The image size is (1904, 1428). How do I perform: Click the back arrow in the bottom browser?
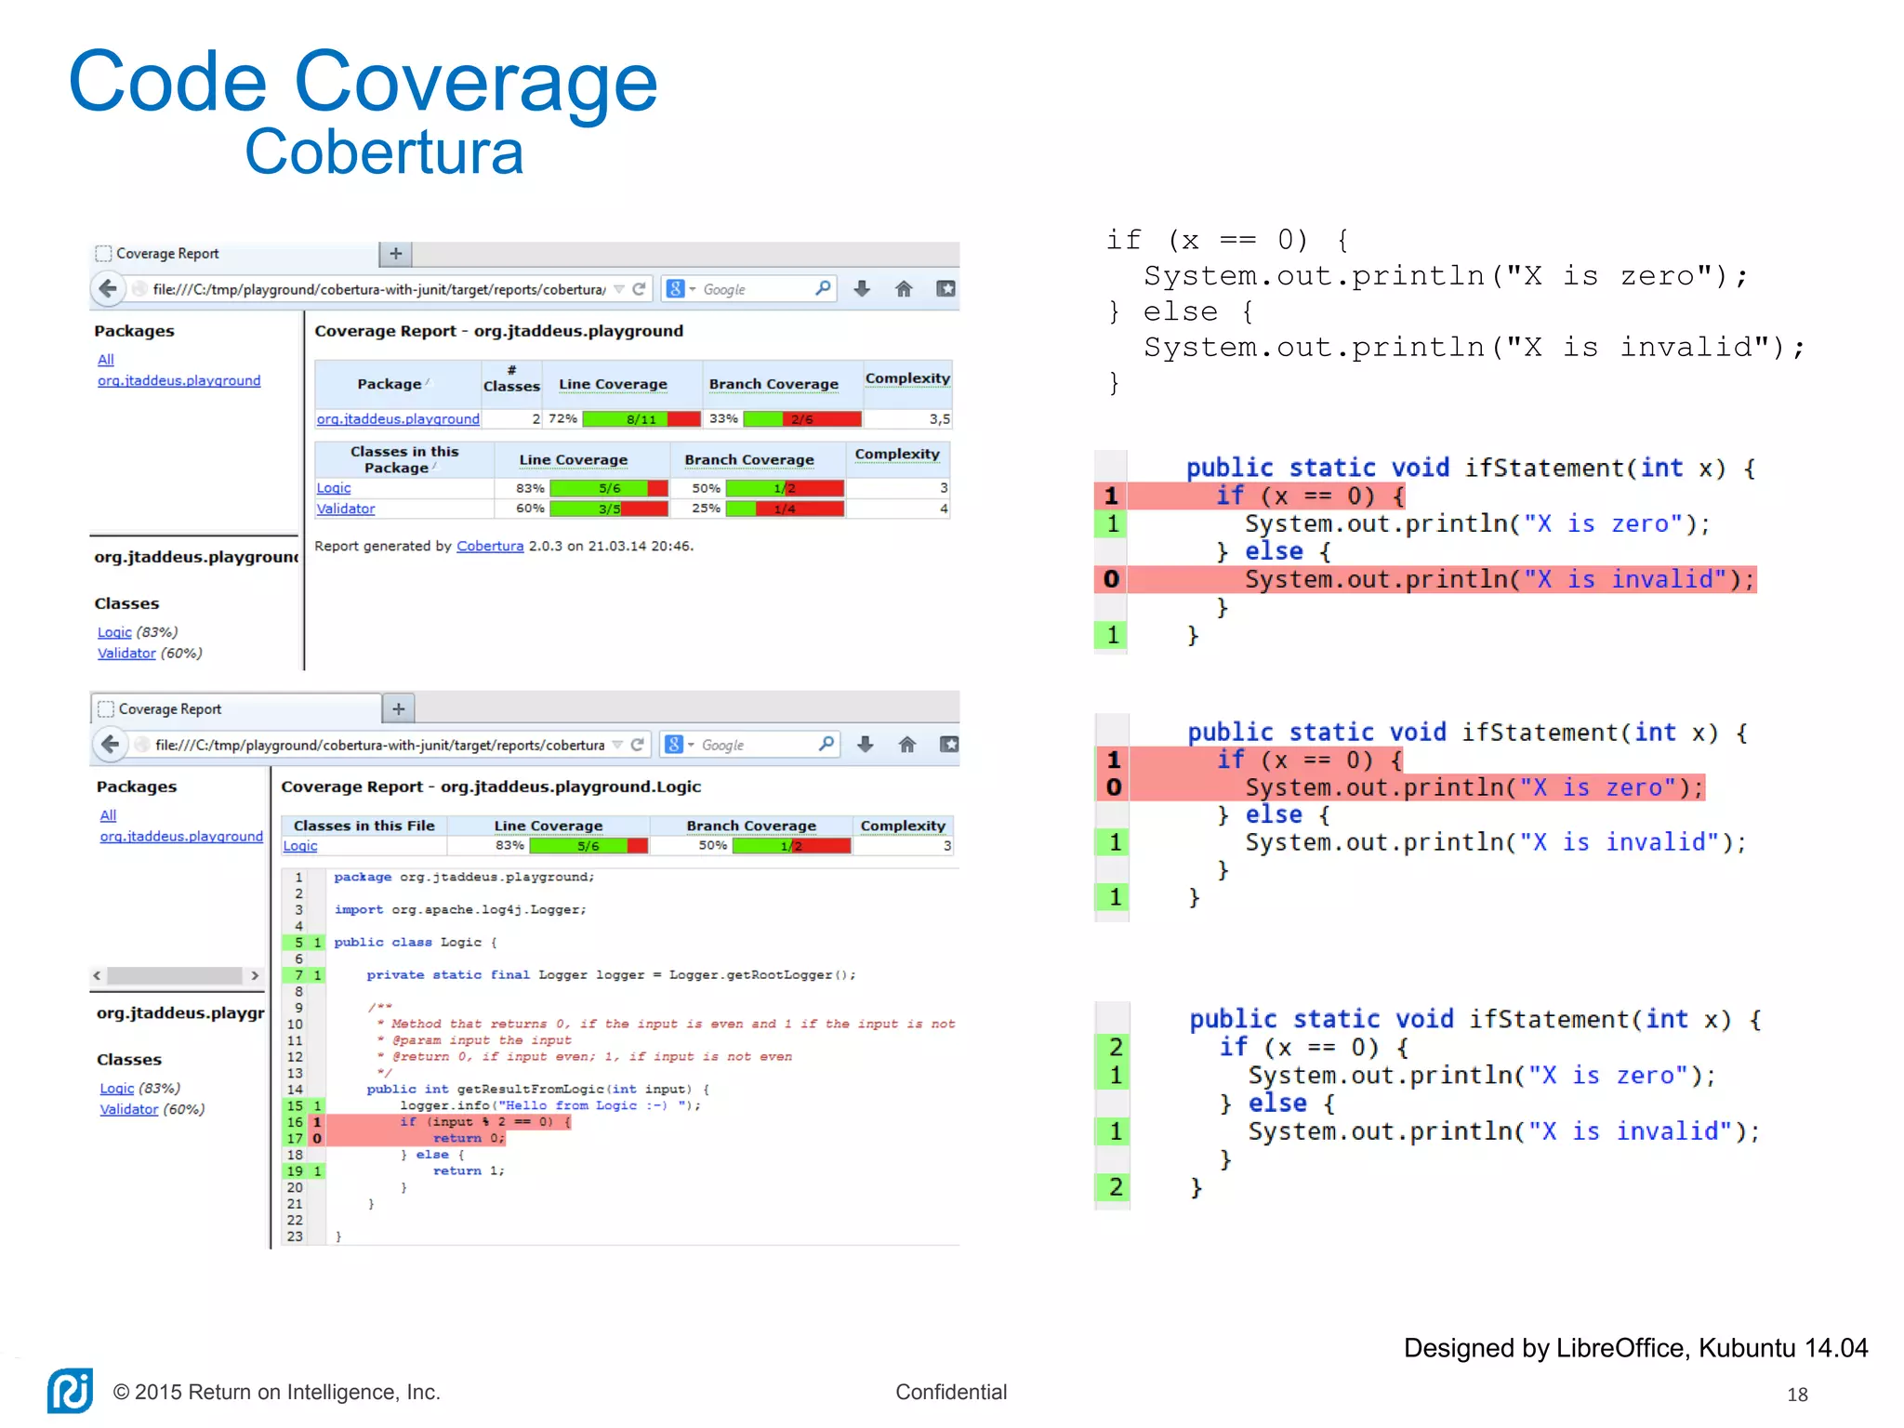pyautogui.click(x=110, y=744)
